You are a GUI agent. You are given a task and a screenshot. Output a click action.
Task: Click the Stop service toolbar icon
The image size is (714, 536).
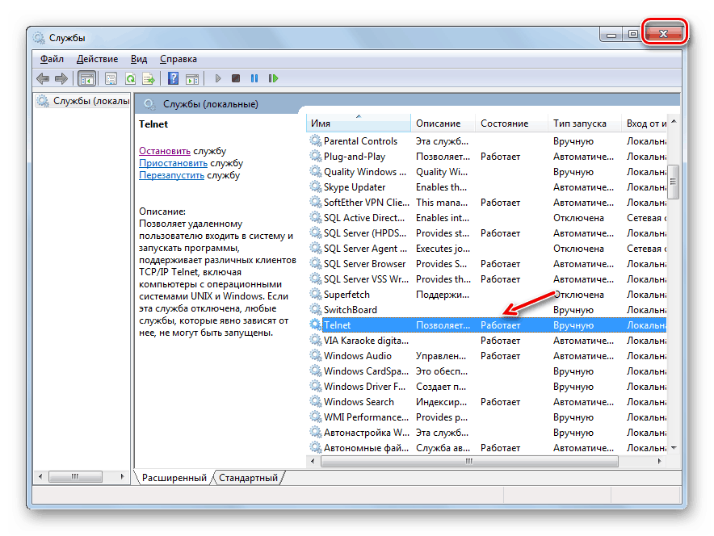(235, 78)
